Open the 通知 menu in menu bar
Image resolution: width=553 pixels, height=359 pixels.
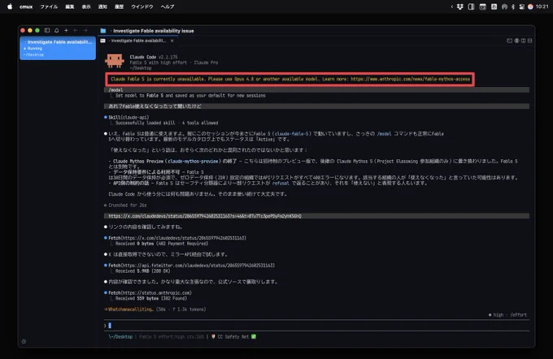(x=102, y=6)
